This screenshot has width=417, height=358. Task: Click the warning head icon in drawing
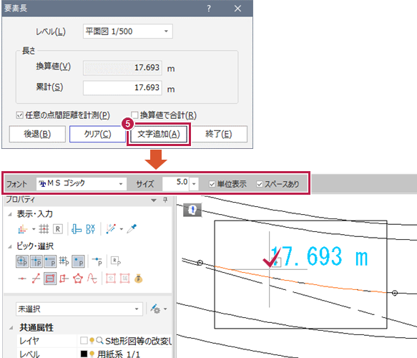[192, 210]
